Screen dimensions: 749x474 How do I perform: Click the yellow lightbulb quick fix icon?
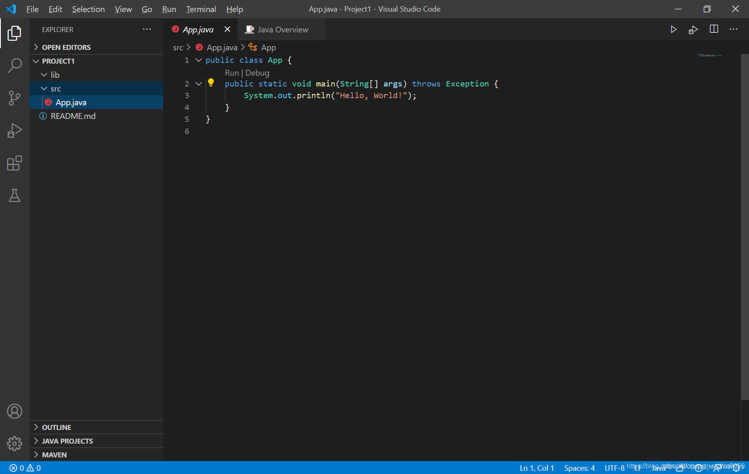click(211, 83)
